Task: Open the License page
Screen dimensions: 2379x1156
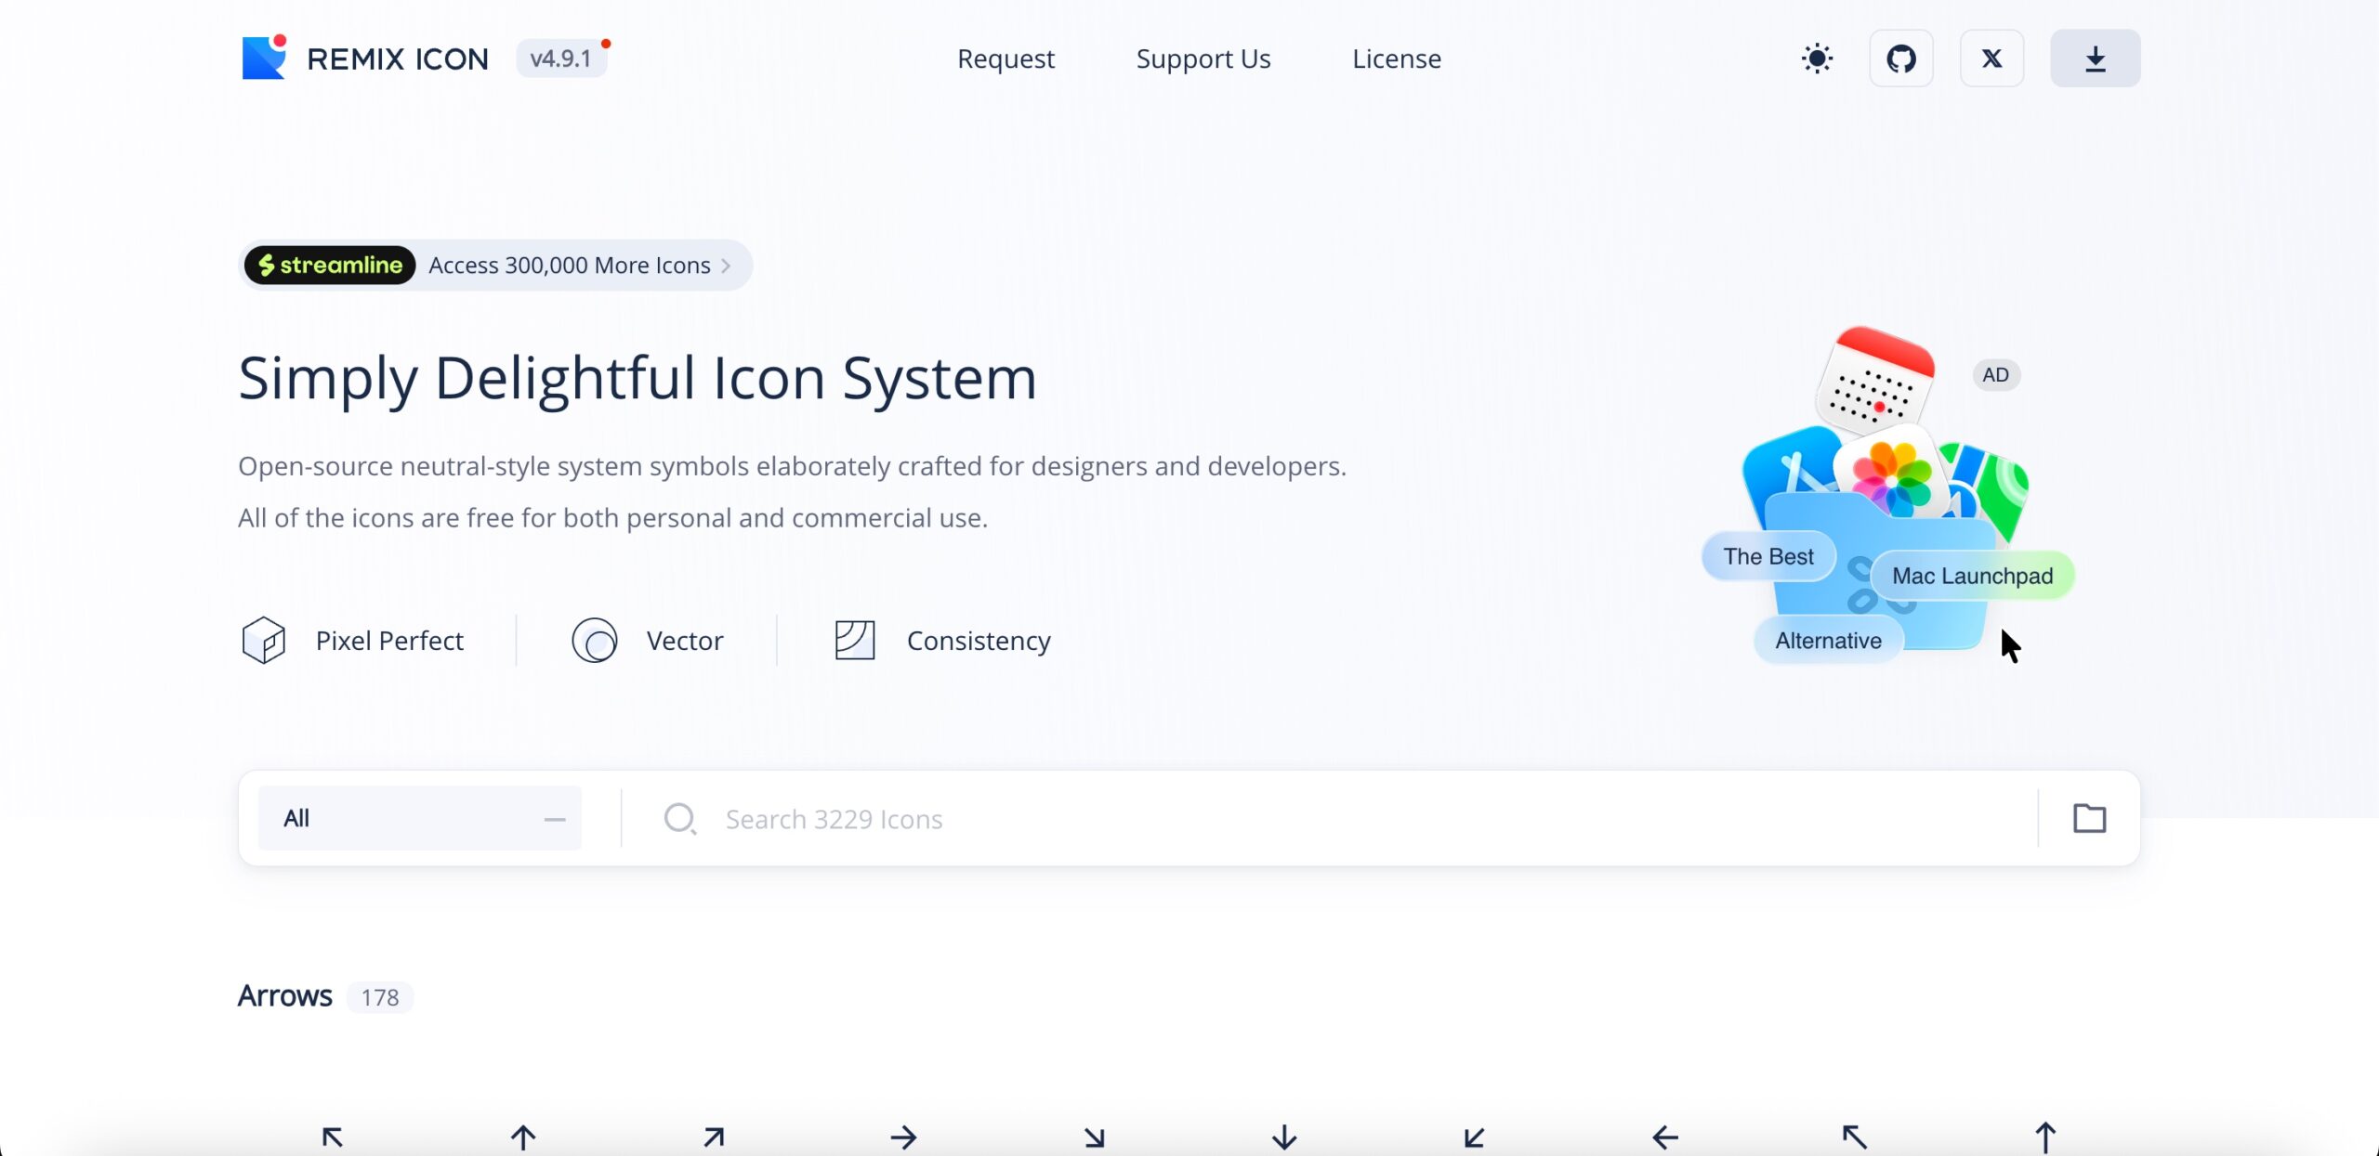Action: point(1397,58)
